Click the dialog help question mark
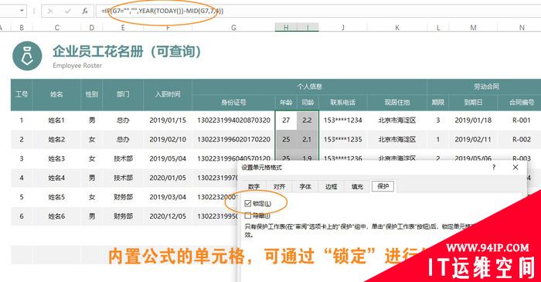 tap(494, 168)
